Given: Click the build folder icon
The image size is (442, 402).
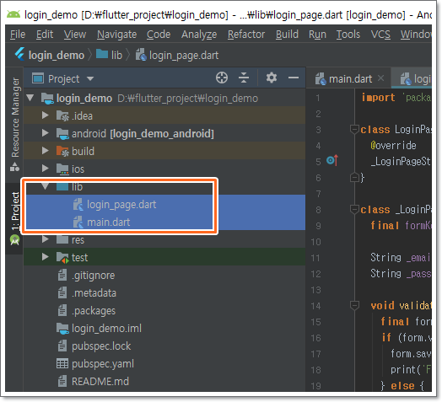Looking at the screenshot, I should [62, 152].
